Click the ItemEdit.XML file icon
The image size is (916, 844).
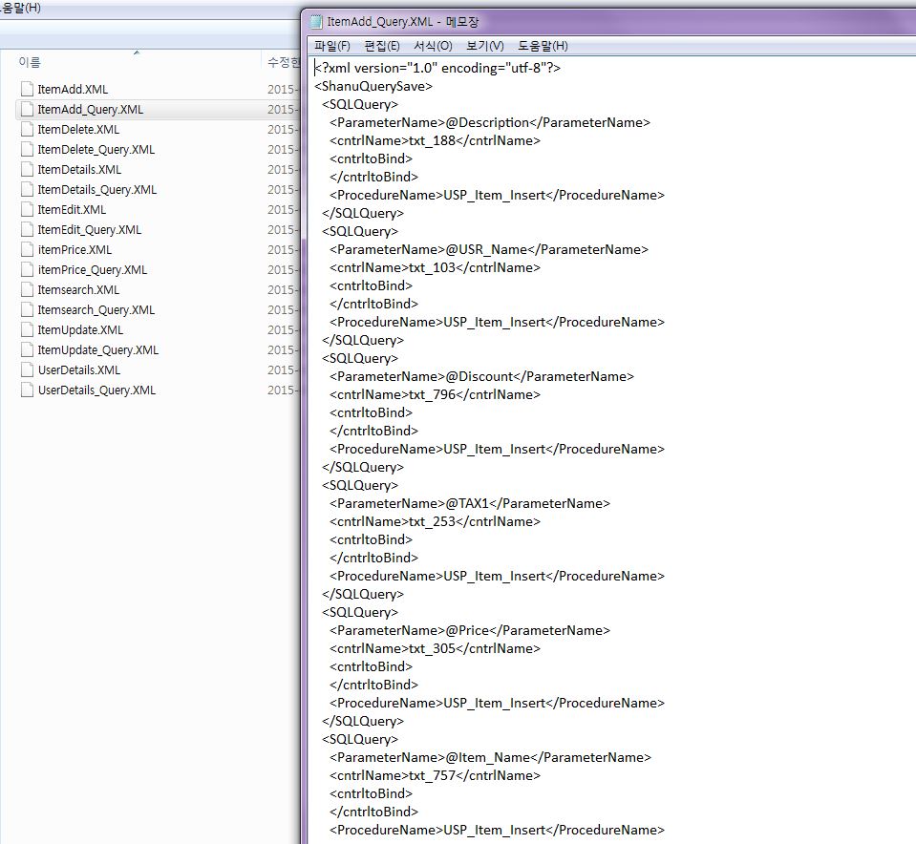(x=27, y=210)
